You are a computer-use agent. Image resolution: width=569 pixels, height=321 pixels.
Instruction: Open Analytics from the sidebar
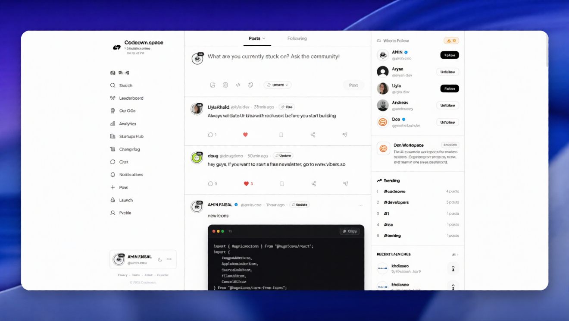pos(123,124)
